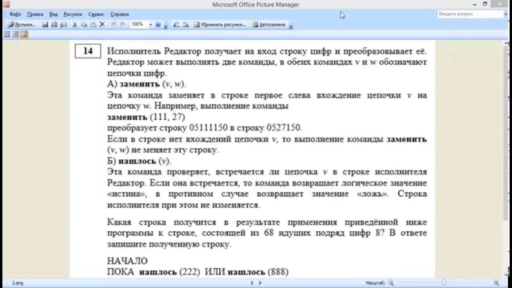Click the Delete X icon
The height and width of the screenshot is (288, 512).
(102, 24)
